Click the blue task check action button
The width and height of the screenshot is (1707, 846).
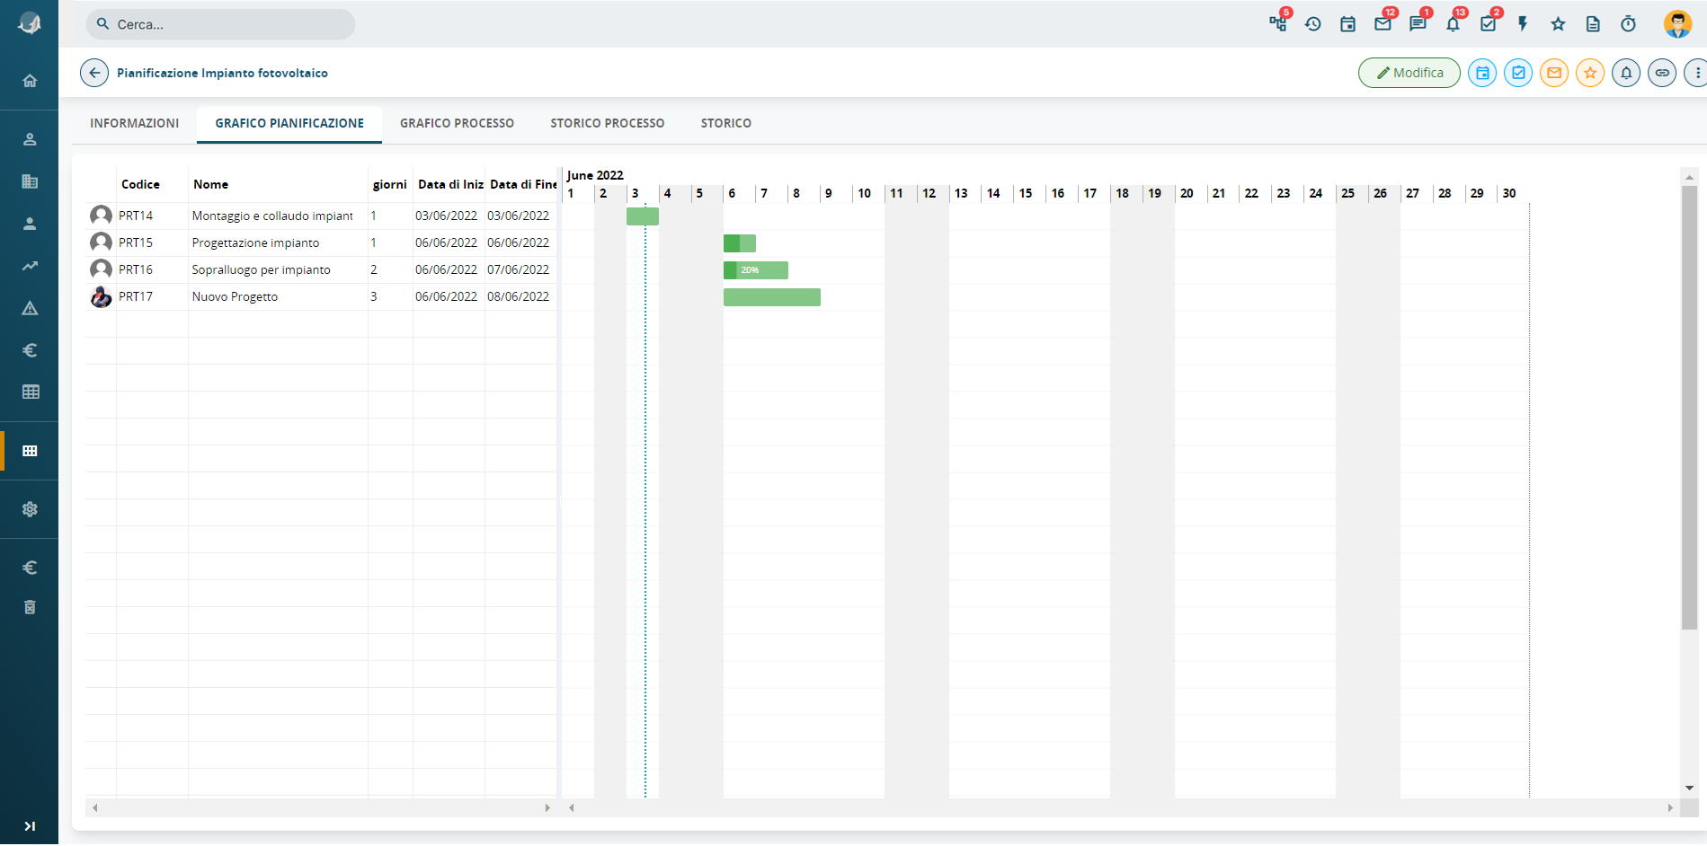coord(1518,73)
